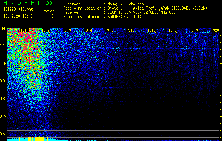Select antenna text A504HB(yagi 4el)
This screenshot has width=222, height=141.
click(x=125, y=17)
